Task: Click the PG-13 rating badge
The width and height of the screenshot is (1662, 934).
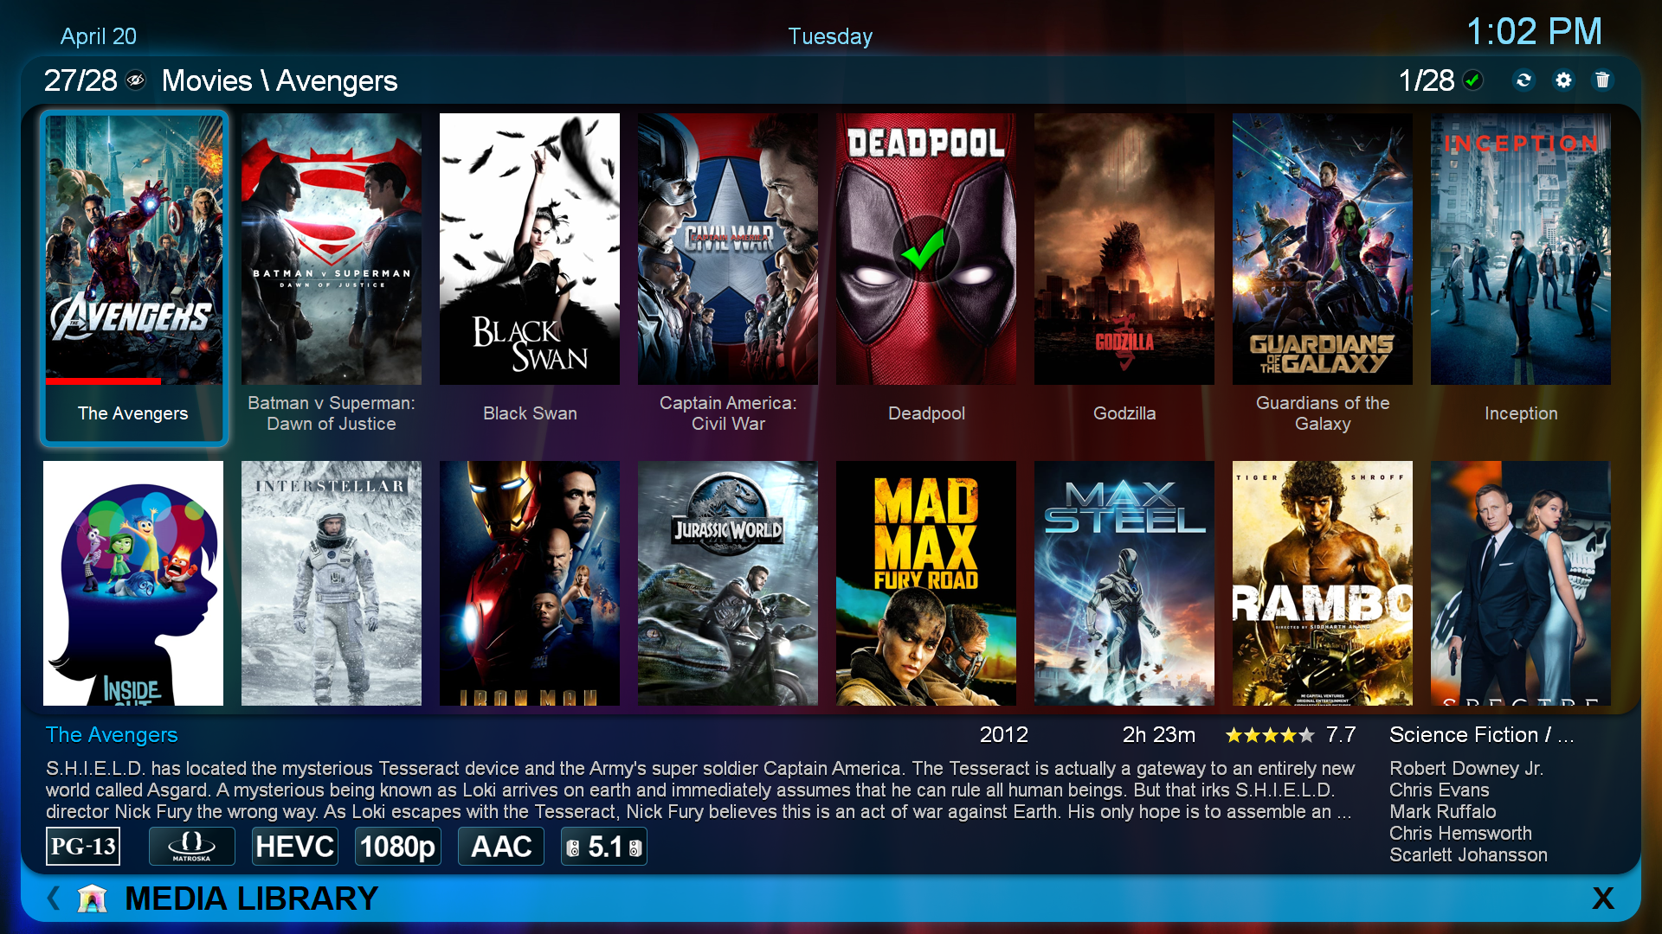Action: click(x=83, y=846)
